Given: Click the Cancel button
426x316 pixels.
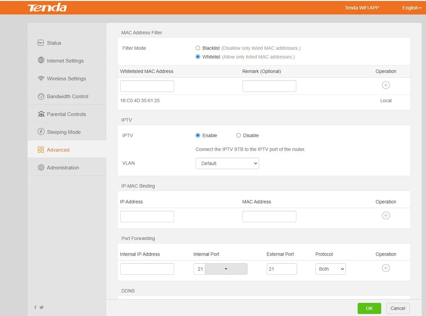Looking at the screenshot, I should tap(398, 308).
